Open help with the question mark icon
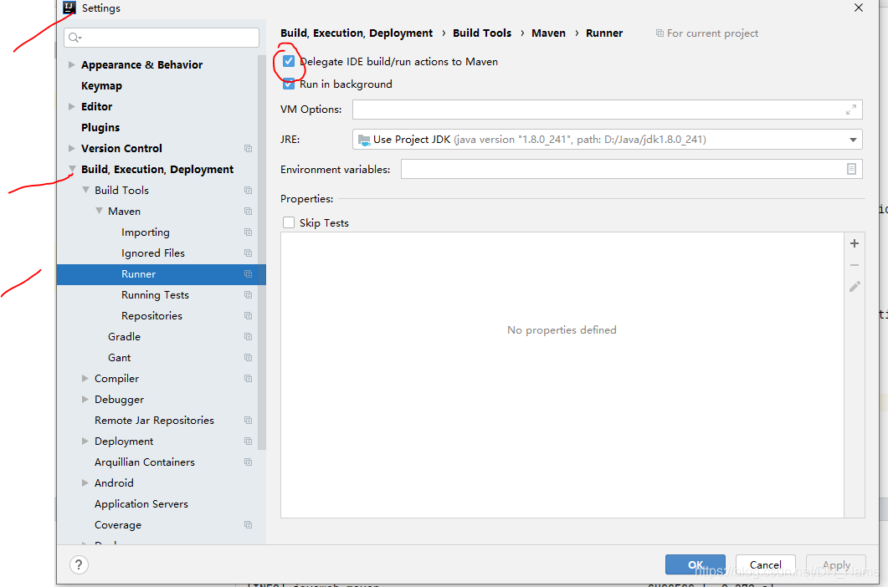The width and height of the screenshot is (888, 587). (x=79, y=565)
